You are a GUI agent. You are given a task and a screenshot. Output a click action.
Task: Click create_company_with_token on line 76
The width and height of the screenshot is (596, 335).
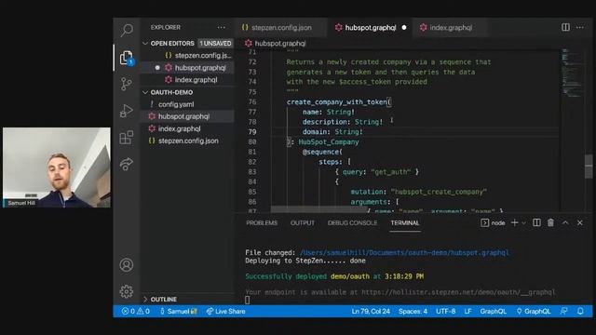pyautogui.click(x=337, y=101)
